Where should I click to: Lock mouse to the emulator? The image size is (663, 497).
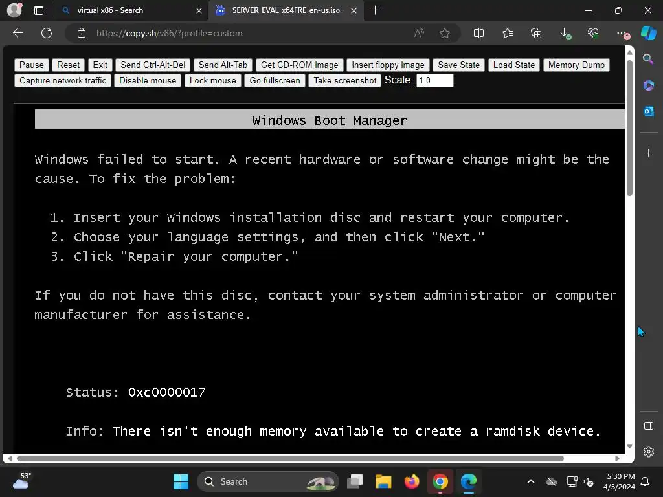coord(212,80)
